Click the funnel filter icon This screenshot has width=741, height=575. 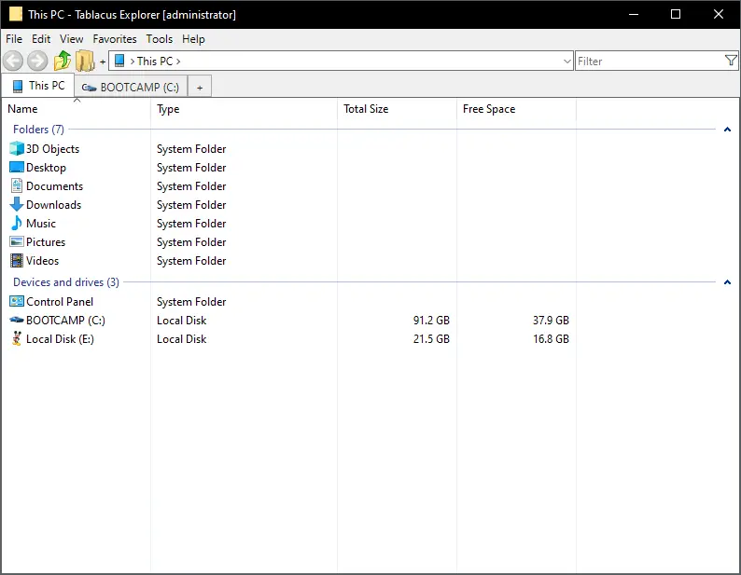[731, 61]
